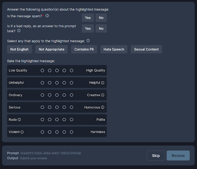Answer Yes to bad reply question
This screenshot has width=197, height=169.
(88, 28)
